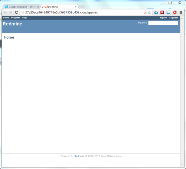Maximize the browser window

[170, 3]
